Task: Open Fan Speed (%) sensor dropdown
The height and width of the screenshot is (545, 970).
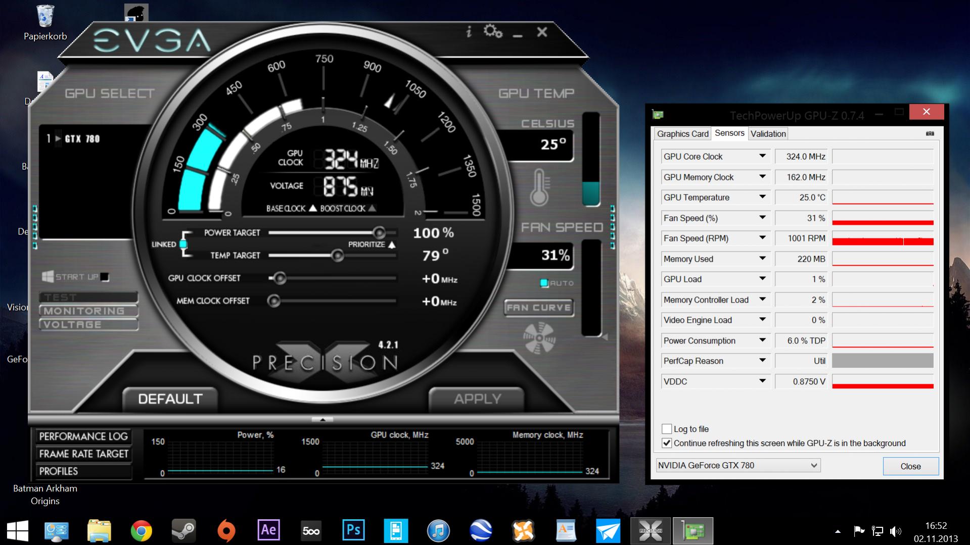Action: click(x=762, y=218)
